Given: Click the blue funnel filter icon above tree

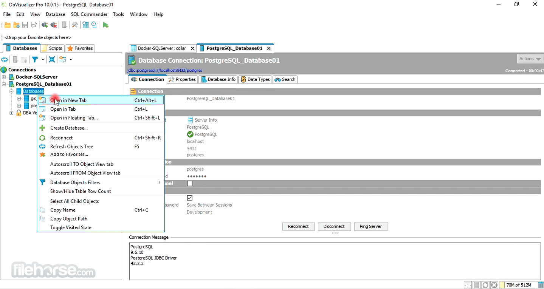Looking at the screenshot, I should point(35,60).
